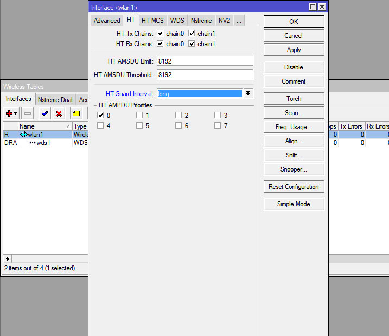Toggle HT Rx Chains chain1 checkbox

point(192,44)
